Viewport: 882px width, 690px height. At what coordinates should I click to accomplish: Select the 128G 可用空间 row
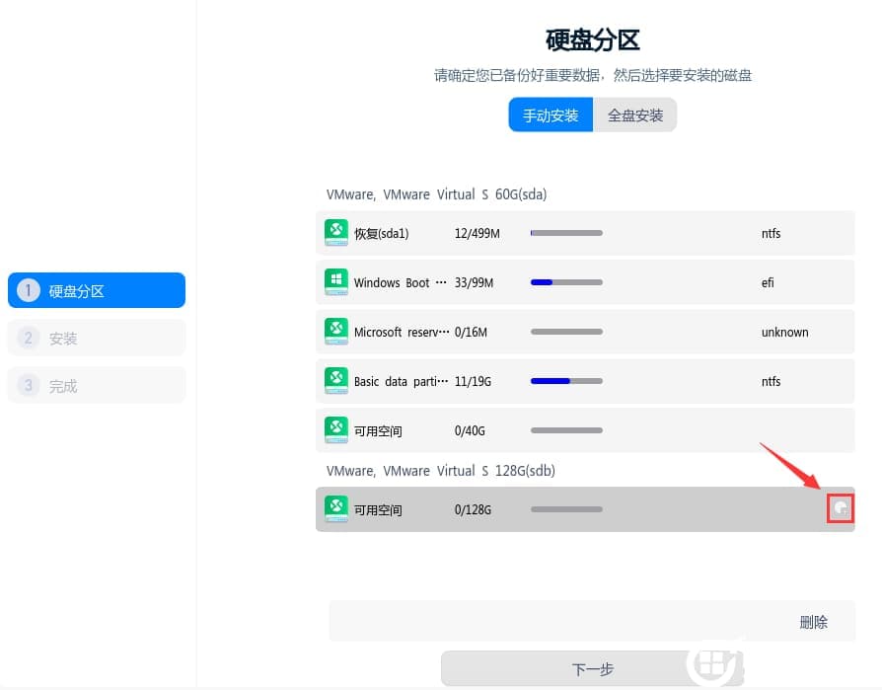[x=592, y=509]
